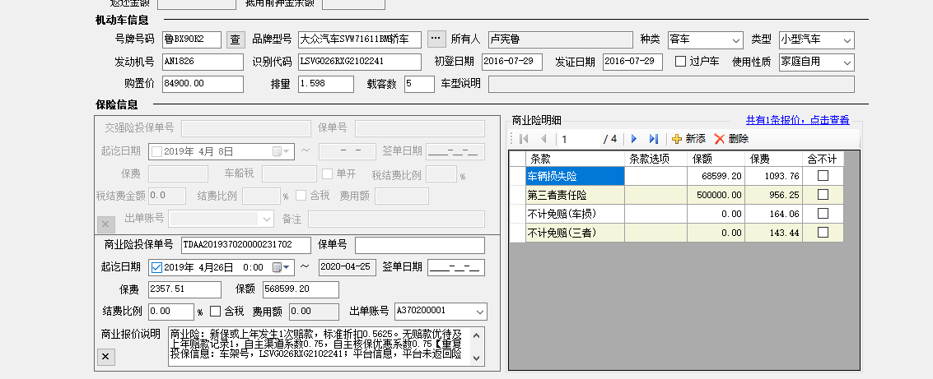933x379 pixels.
Task: Click 保单号 field in 商业险 section
Action: pos(420,245)
